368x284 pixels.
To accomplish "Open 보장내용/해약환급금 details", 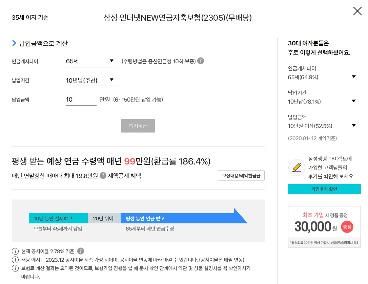I will tap(241, 176).
